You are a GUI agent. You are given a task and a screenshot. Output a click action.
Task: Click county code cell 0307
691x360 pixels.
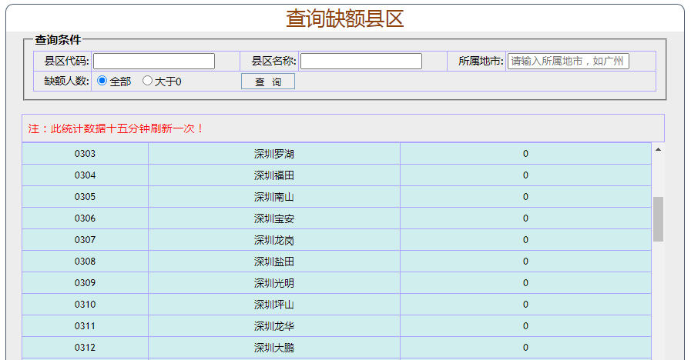tap(85, 240)
